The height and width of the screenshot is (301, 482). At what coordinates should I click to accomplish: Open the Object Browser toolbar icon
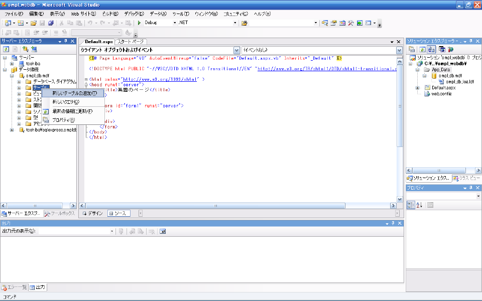coord(342,23)
